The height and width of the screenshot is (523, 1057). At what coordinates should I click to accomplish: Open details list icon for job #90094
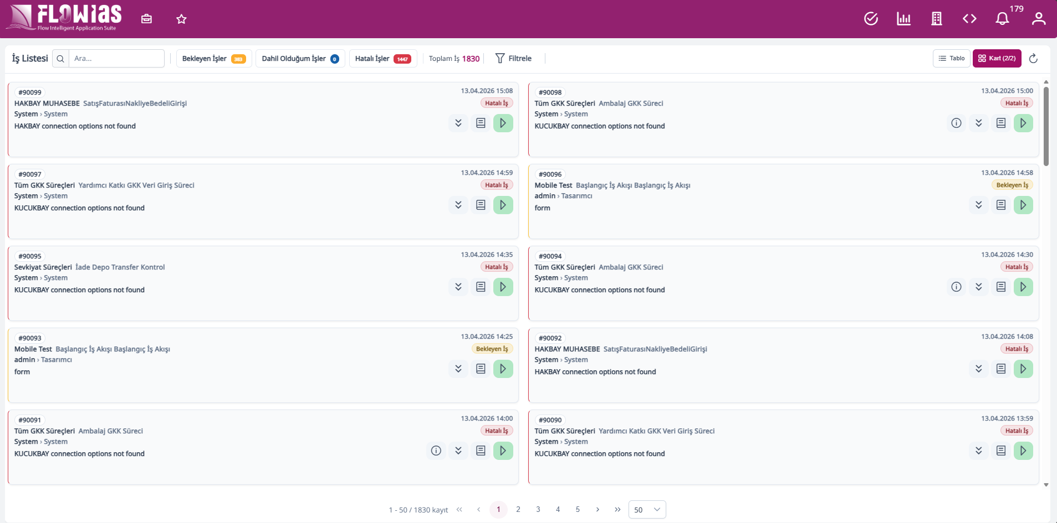coord(1001,287)
